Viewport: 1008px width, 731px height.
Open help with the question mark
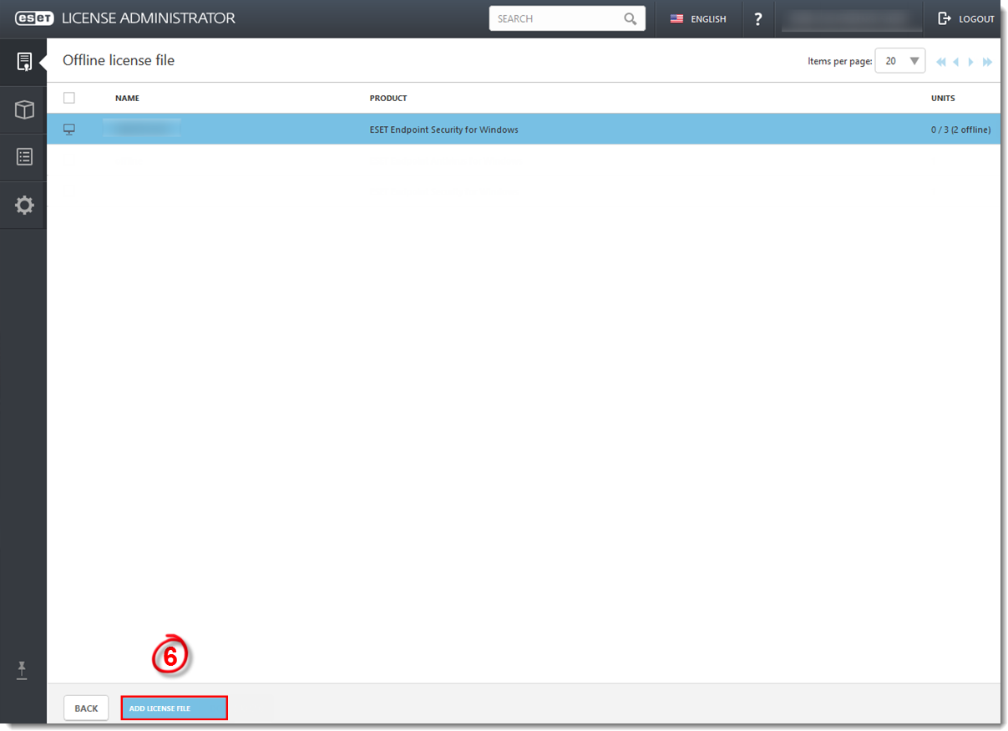pos(757,19)
